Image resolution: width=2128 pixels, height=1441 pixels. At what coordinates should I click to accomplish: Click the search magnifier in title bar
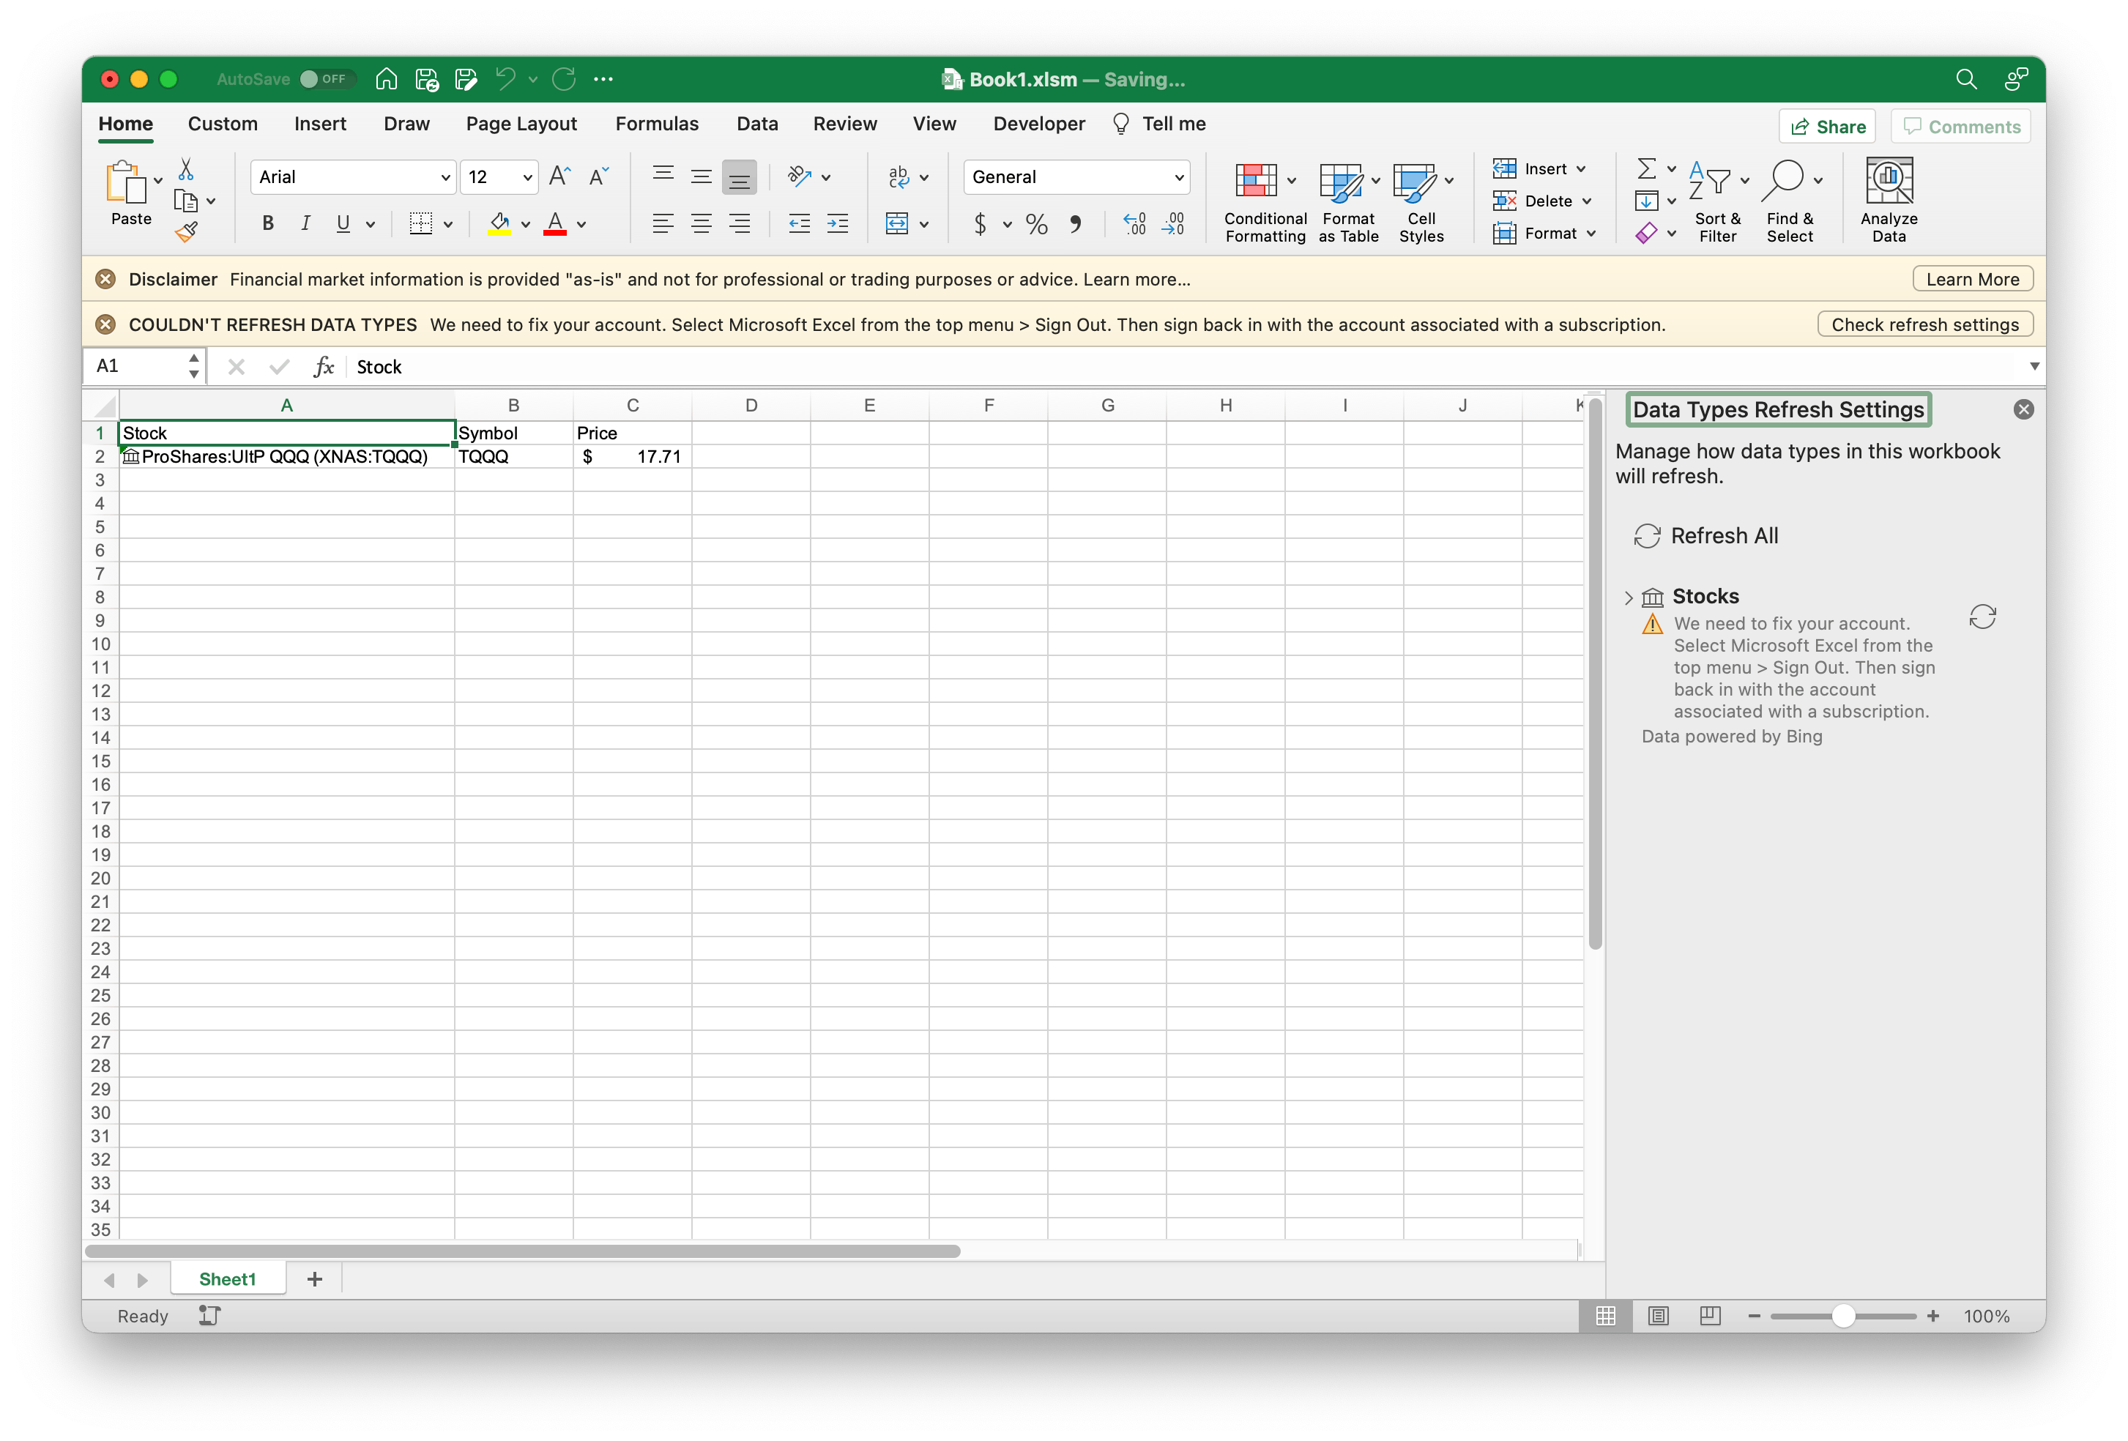tap(1965, 79)
